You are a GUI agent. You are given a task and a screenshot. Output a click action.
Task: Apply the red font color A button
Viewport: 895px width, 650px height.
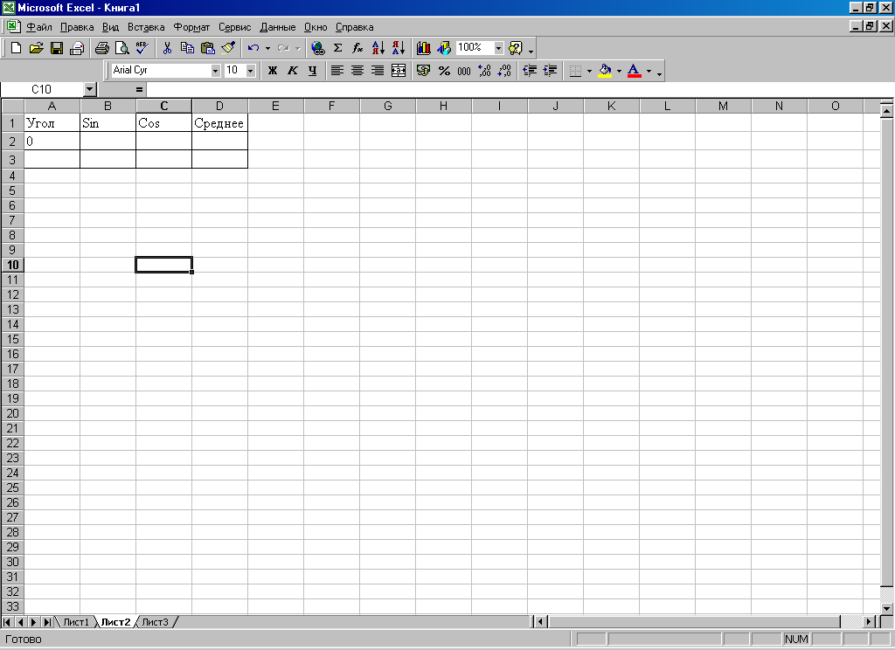pyautogui.click(x=634, y=71)
